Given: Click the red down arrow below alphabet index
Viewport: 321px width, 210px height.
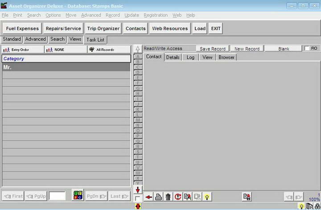Looking at the screenshot, I should [138, 190].
